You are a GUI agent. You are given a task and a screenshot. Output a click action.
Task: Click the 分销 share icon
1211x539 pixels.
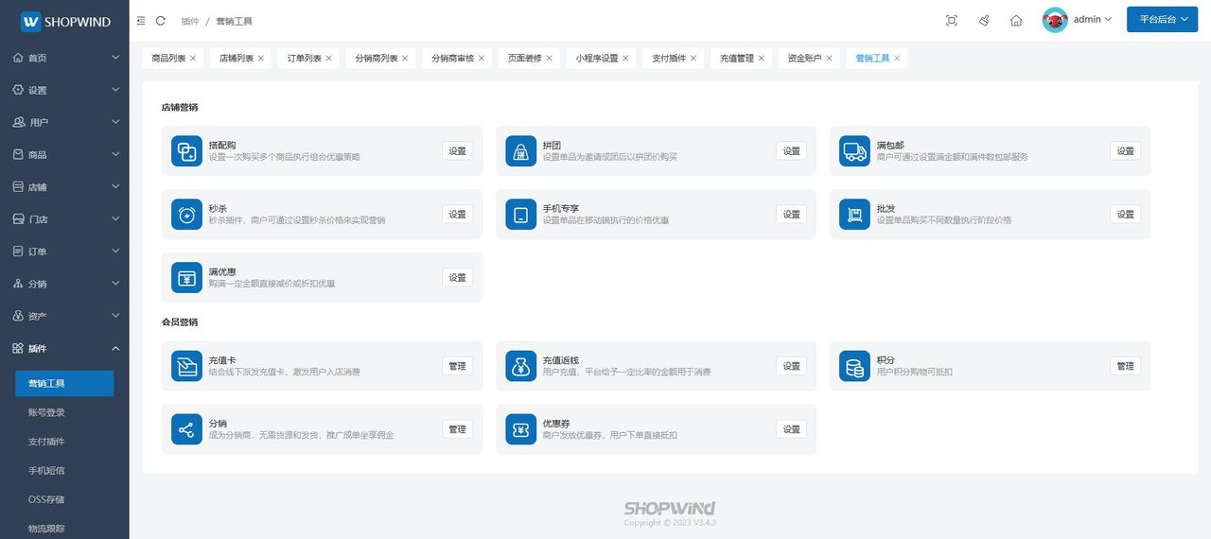click(x=186, y=429)
